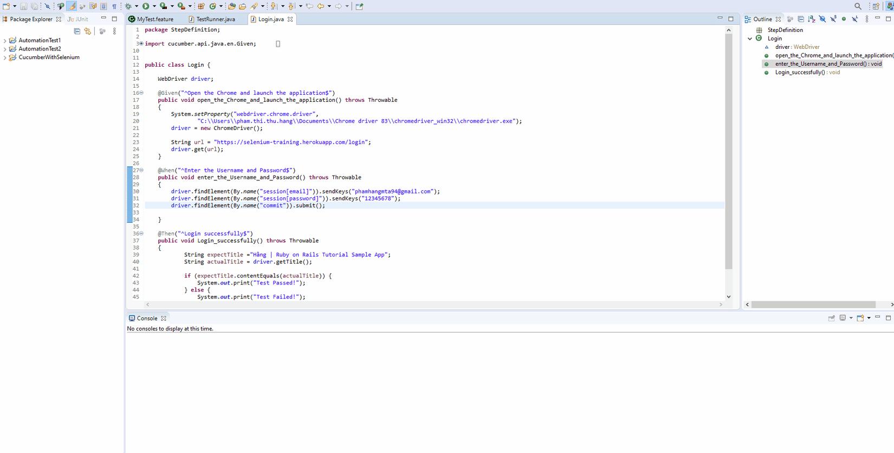Toggle Hide Fields in Outline
The image size is (894, 453).
coord(822,18)
